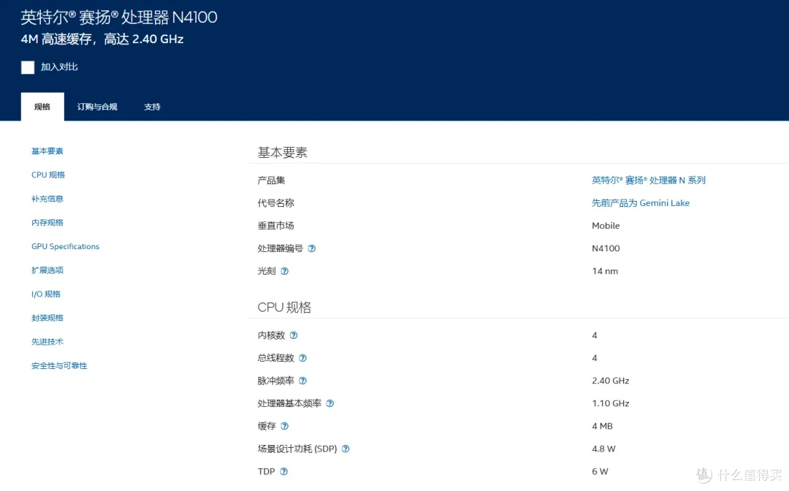This screenshot has height=491, width=789.
Task: Select the 2.40 GHz burst frequency value
Action: pyautogui.click(x=610, y=381)
